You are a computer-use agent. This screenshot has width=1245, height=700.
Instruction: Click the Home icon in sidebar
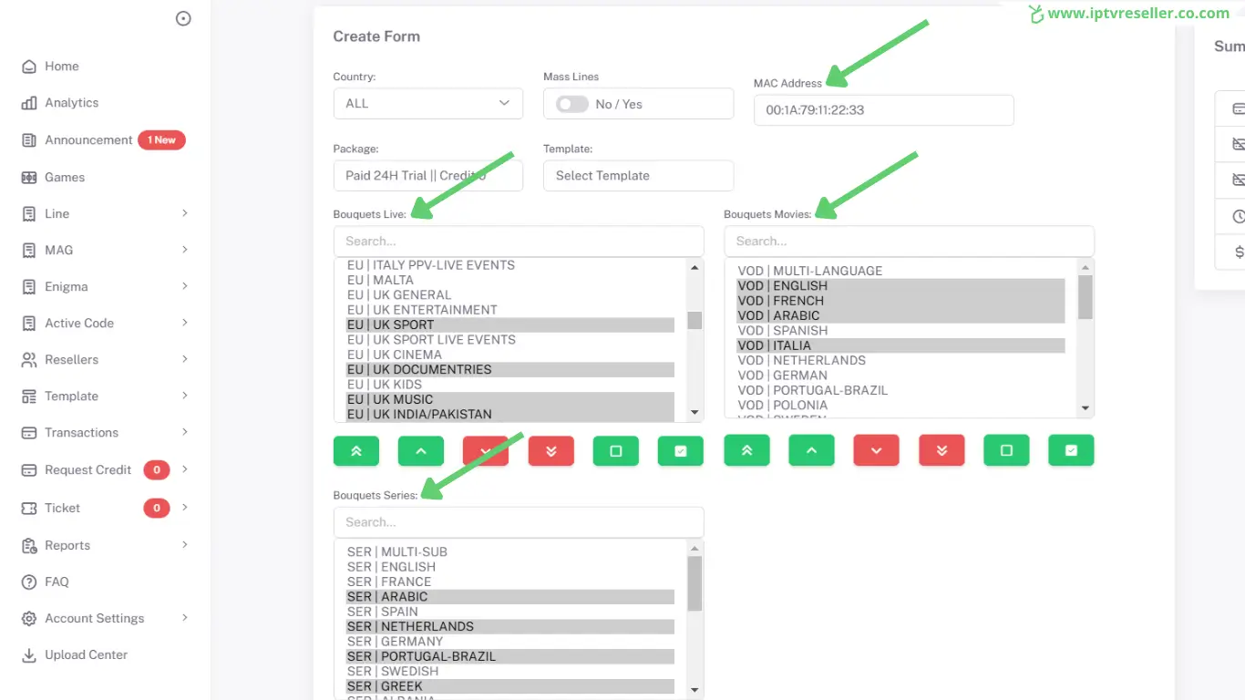pyautogui.click(x=29, y=67)
